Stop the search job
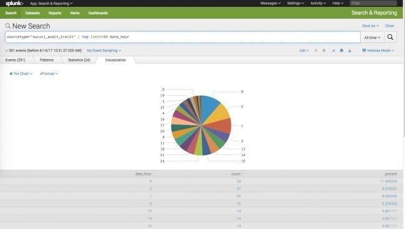 tap(324, 50)
